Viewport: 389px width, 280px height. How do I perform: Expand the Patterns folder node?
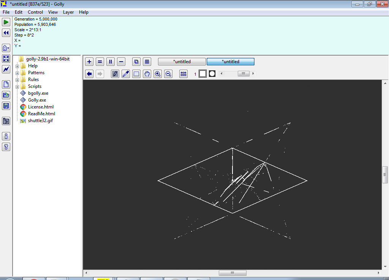coord(17,73)
